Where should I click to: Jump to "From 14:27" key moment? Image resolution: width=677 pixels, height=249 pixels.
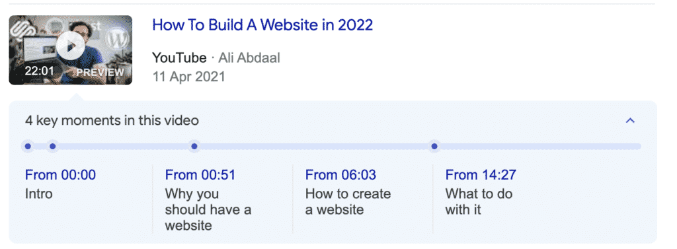click(x=481, y=175)
